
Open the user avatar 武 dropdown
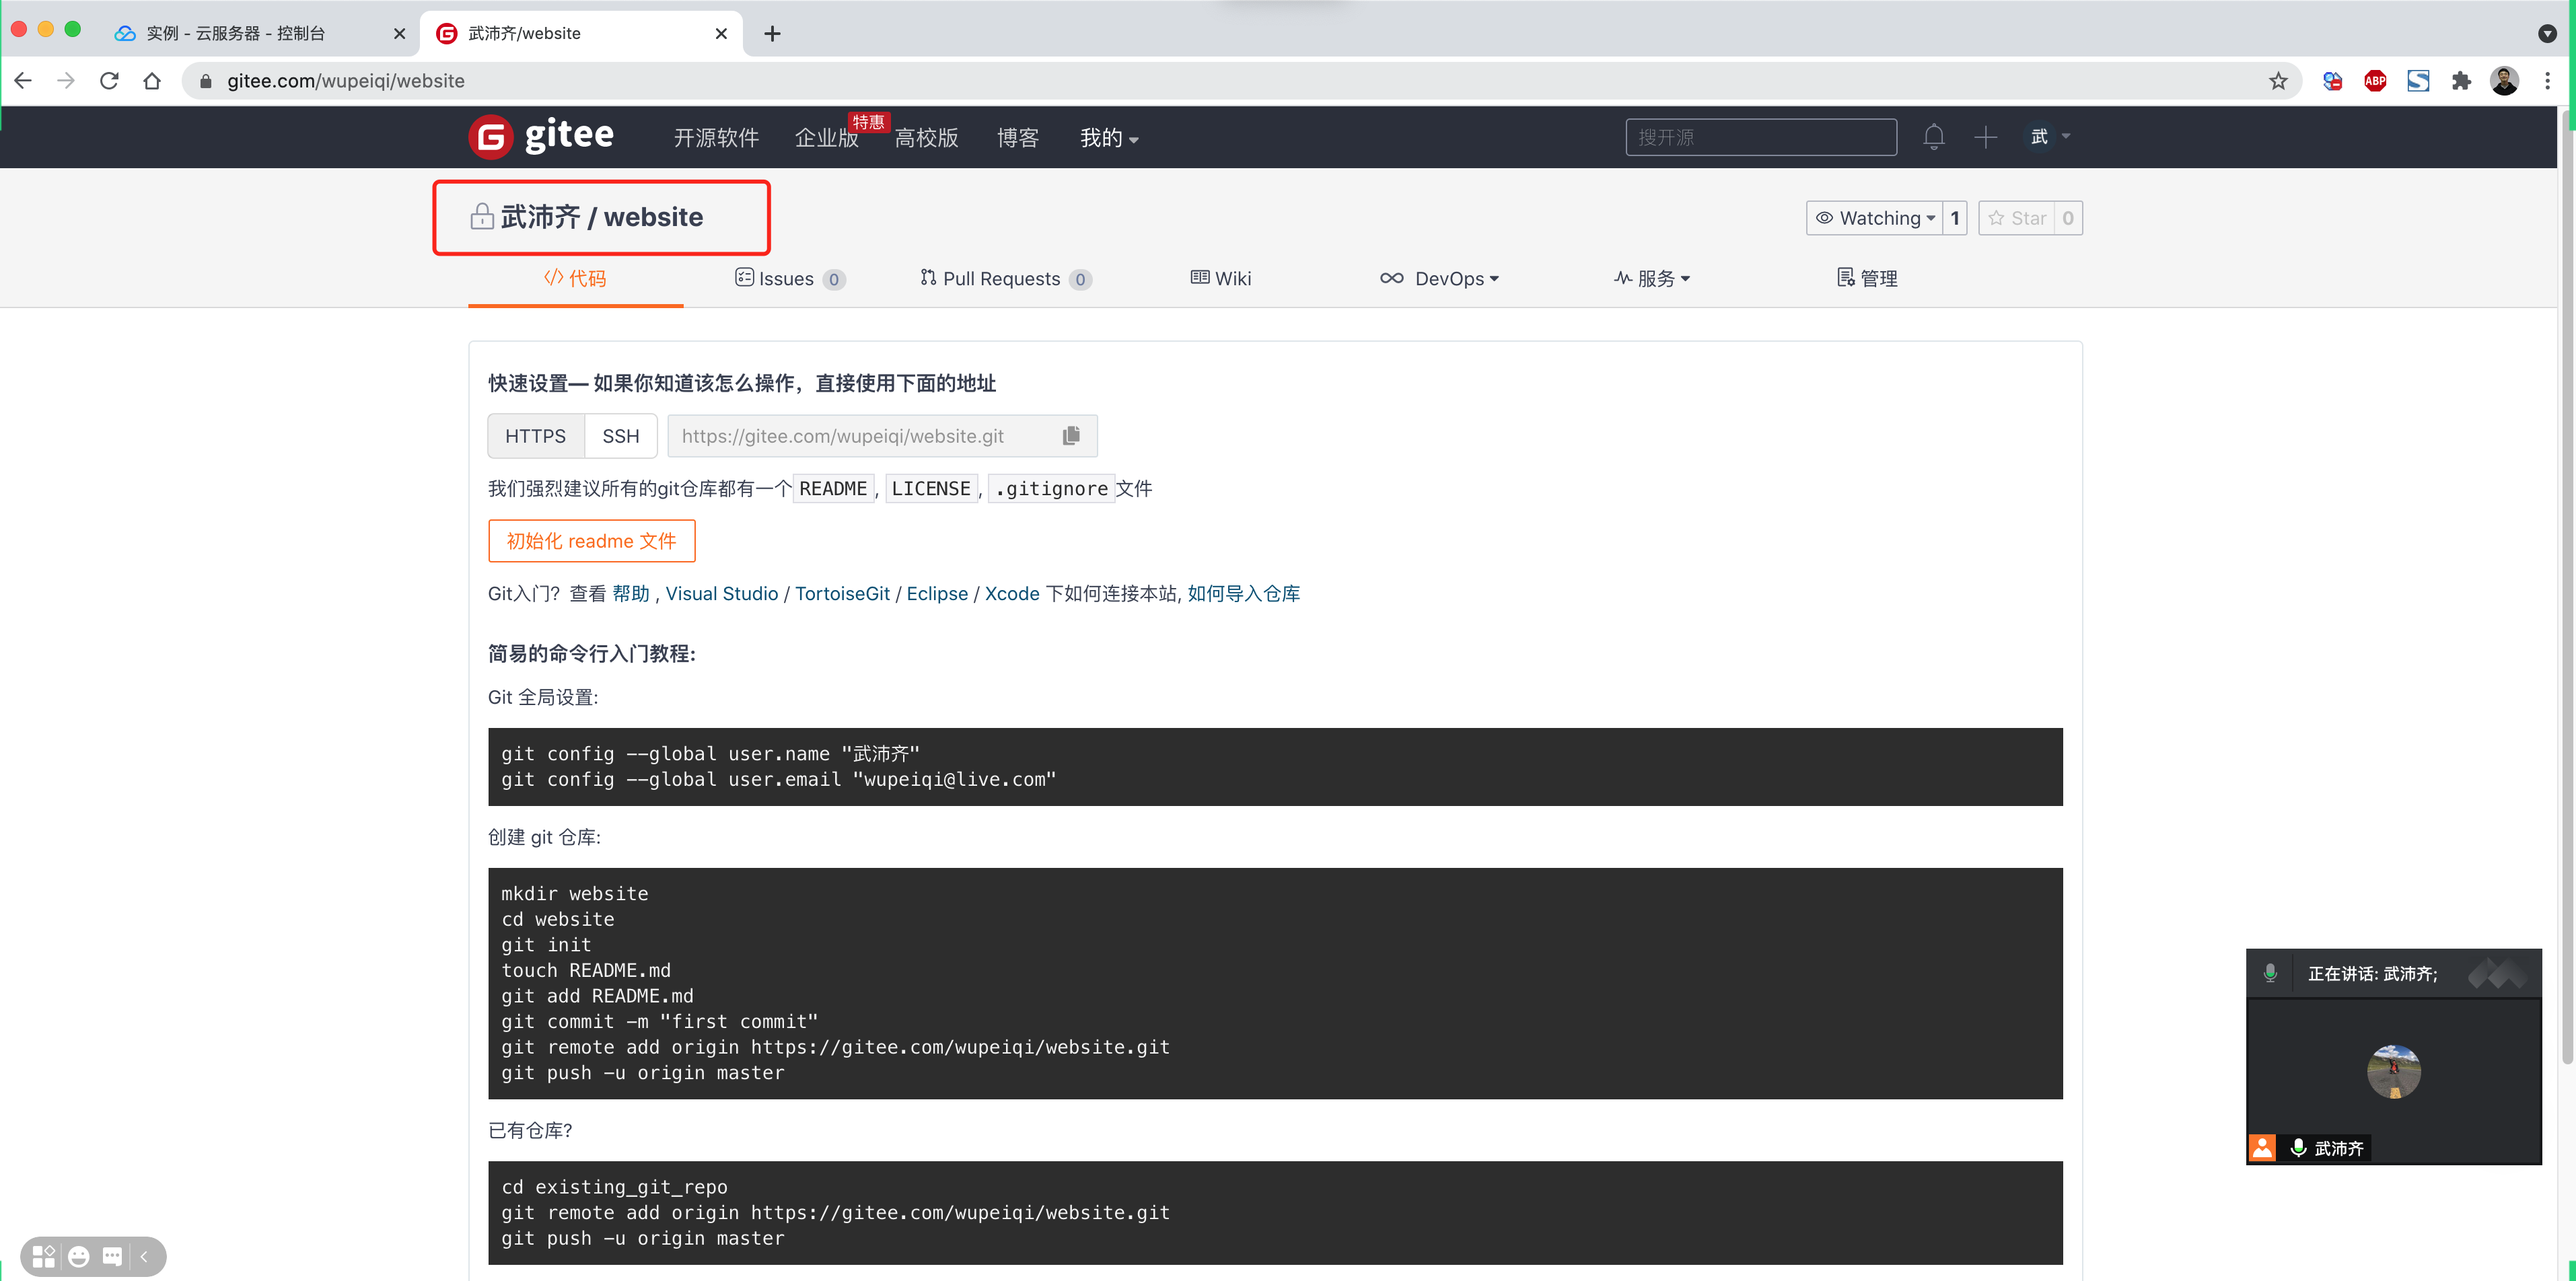coord(2047,137)
